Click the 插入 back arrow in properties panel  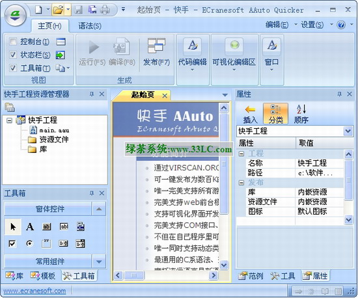tap(250, 114)
